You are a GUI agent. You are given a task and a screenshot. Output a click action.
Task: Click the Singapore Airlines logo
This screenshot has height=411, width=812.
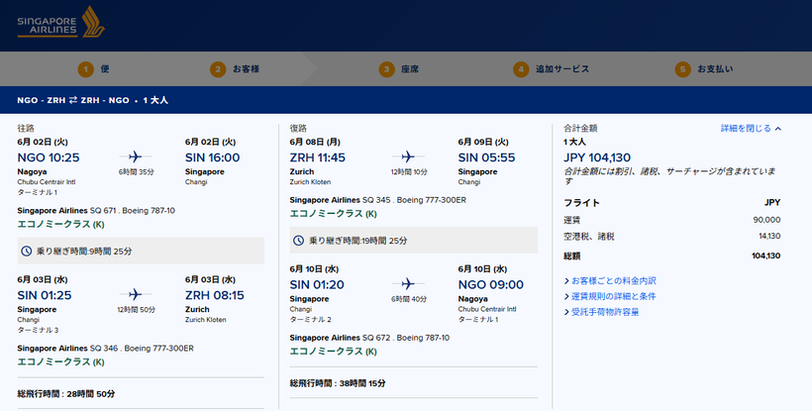[x=61, y=24]
